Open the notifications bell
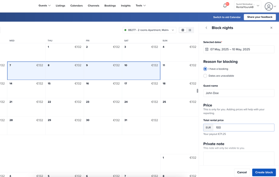Image resolution: width=279 pixels, height=177 pixels. 225,6
